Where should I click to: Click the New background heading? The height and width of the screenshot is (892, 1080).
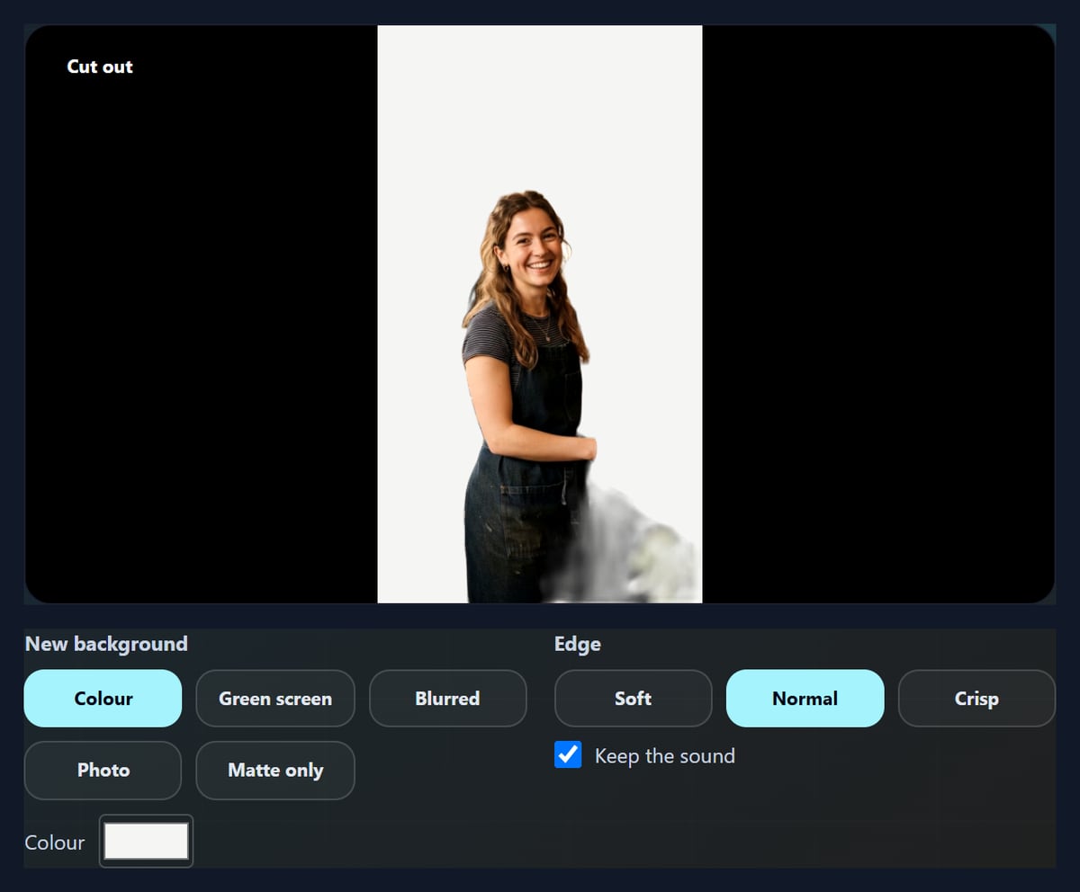click(x=106, y=644)
